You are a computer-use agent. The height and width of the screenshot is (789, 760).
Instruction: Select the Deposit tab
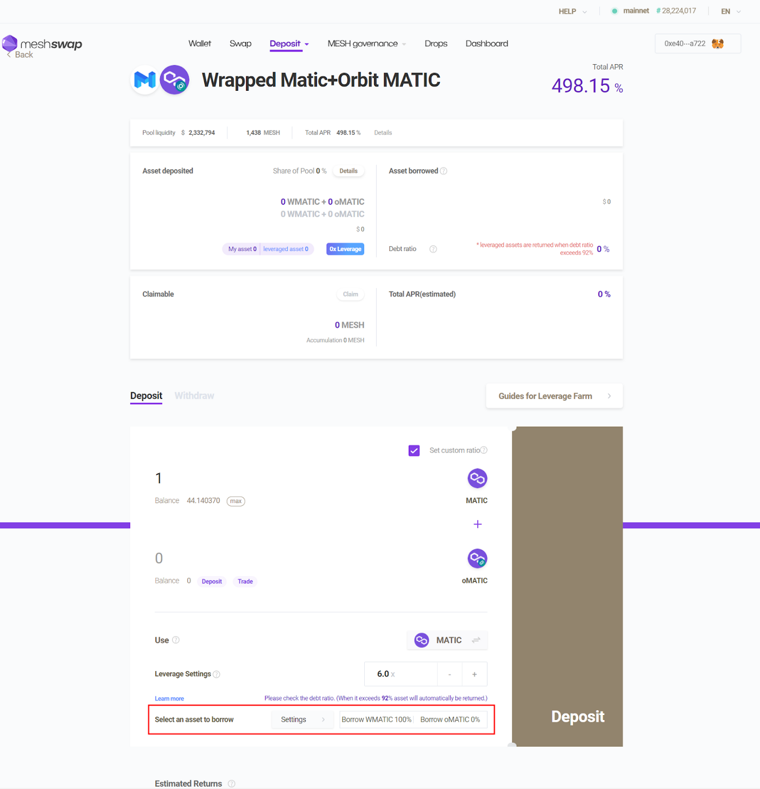coord(146,396)
